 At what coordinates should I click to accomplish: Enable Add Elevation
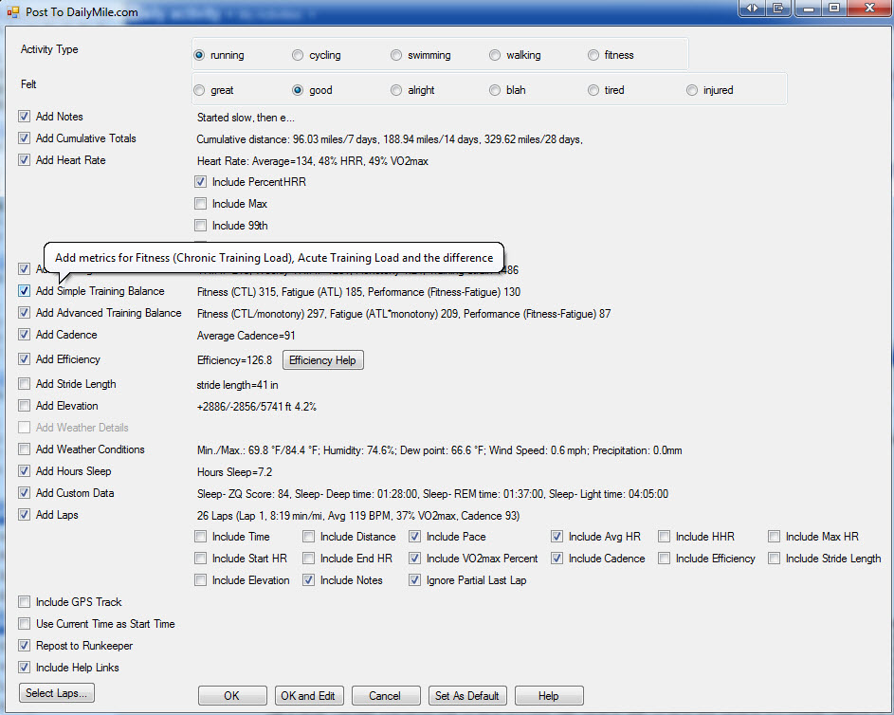click(24, 406)
